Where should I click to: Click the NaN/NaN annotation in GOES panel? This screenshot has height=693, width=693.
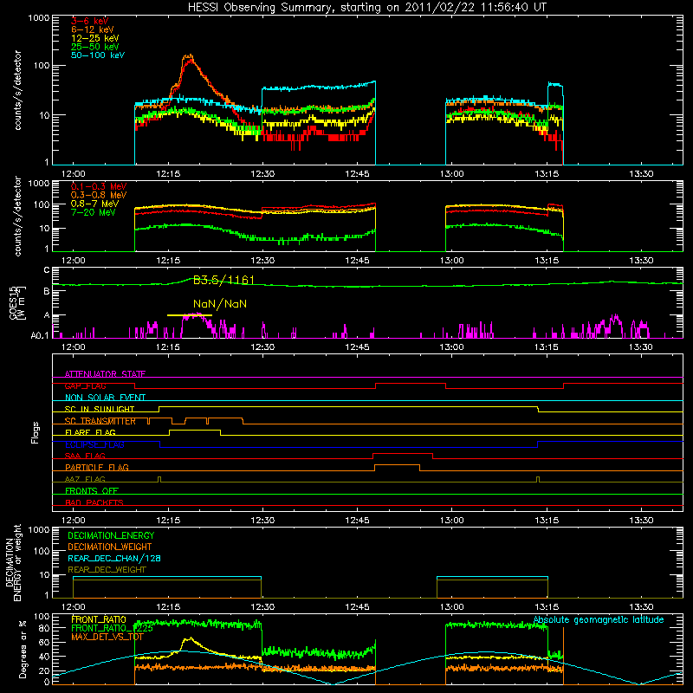pyautogui.click(x=220, y=304)
